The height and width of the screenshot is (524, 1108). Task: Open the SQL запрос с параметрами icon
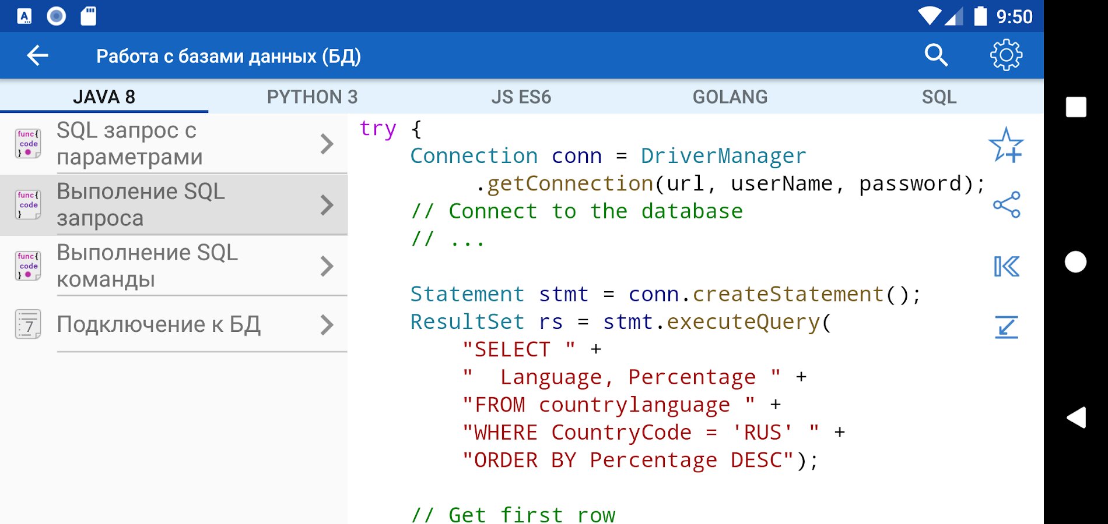click(28, 143)
